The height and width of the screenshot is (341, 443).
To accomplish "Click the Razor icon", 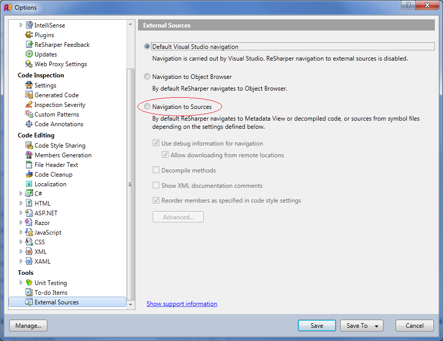I will tap(29, 222).
